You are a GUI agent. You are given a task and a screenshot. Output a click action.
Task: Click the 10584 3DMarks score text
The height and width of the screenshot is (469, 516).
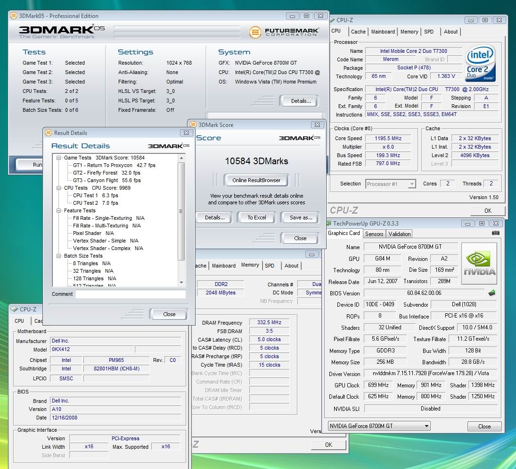(256, 161)
